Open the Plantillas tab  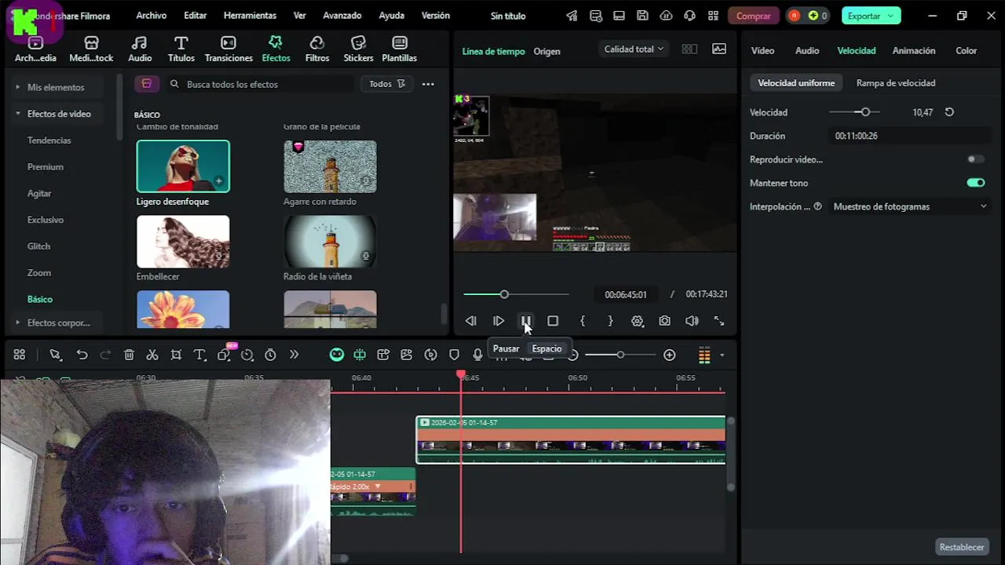point(399,49)
